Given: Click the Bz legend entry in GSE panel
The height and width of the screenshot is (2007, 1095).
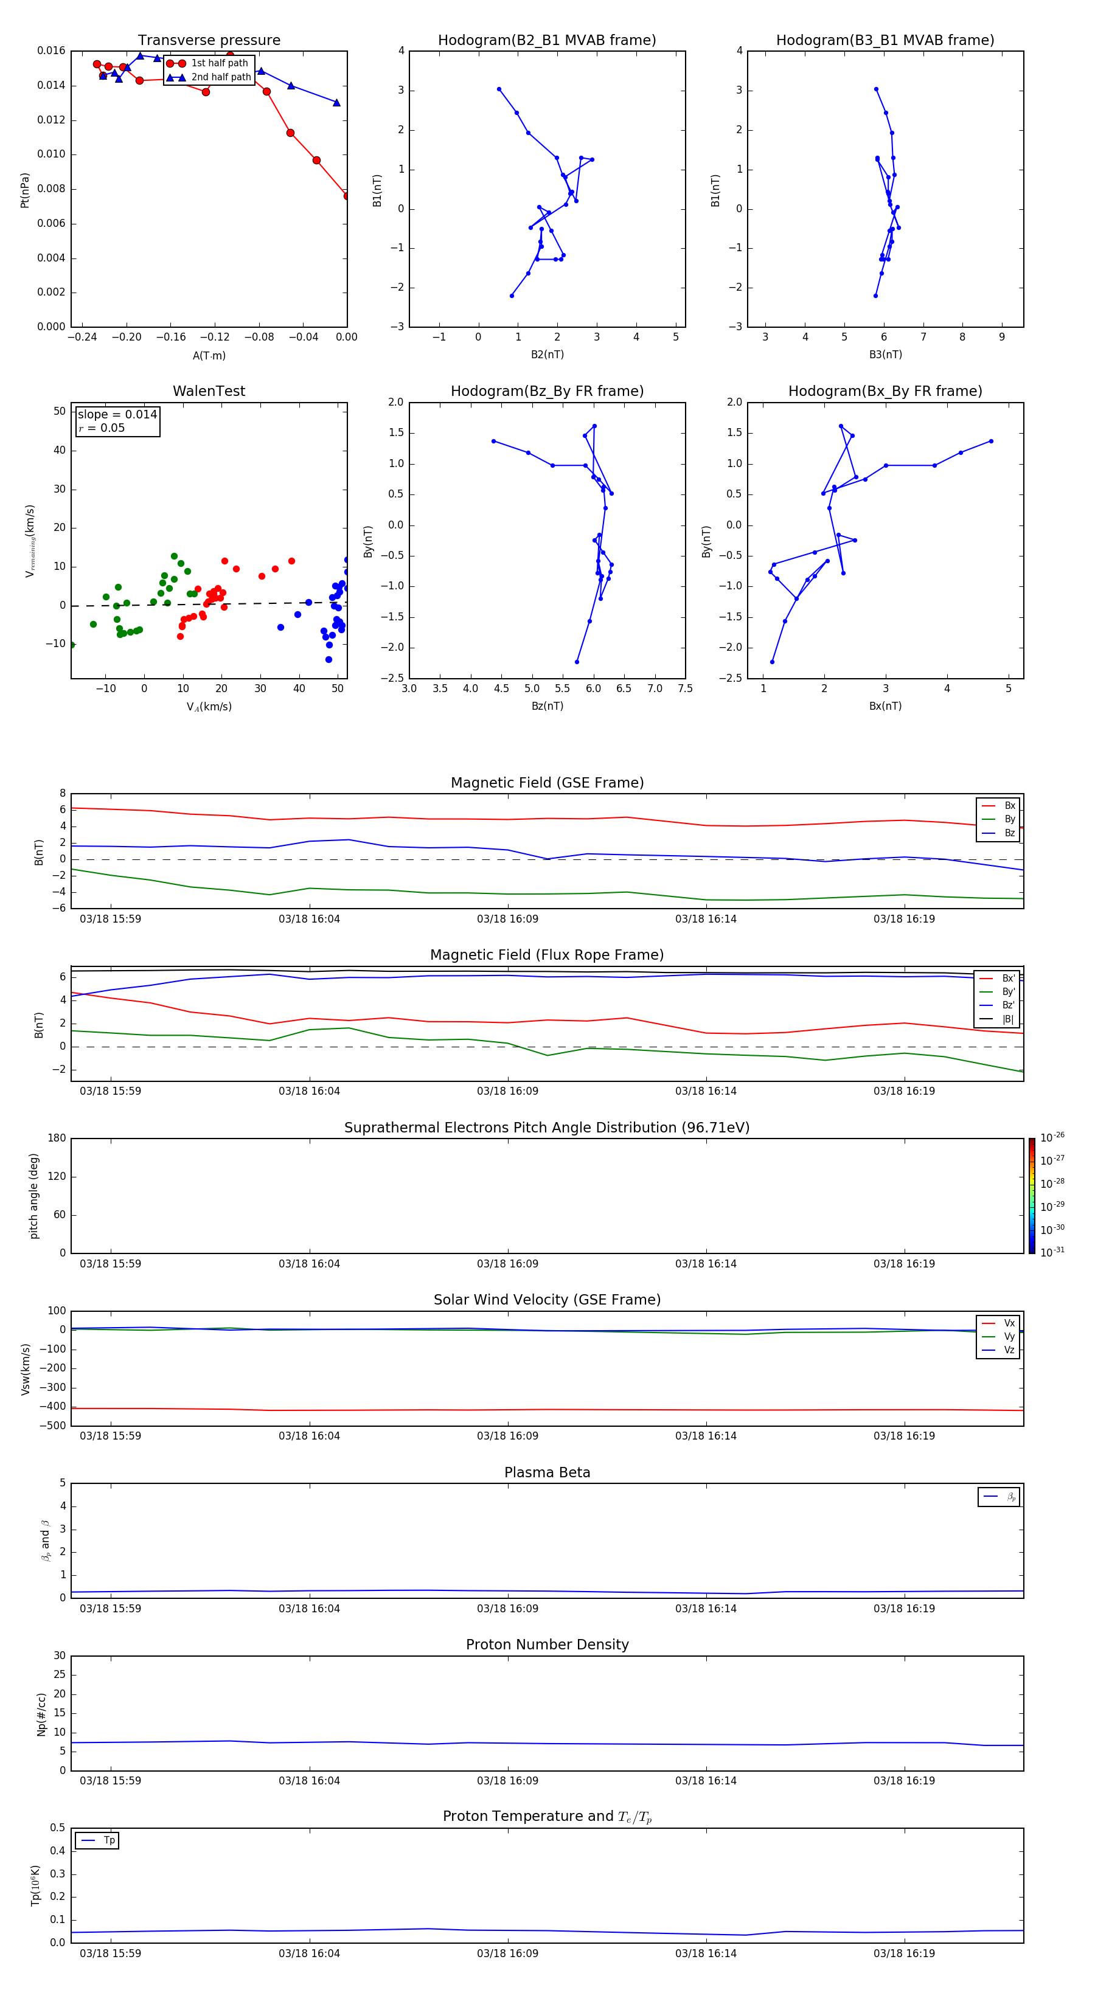Looking at the screenshot, I should [x=998, y=833].
